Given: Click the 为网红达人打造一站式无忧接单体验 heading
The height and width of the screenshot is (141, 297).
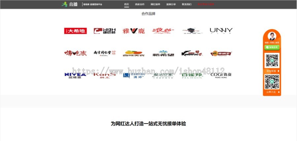Looking at the screenshot, I should [x=148, y=124].
